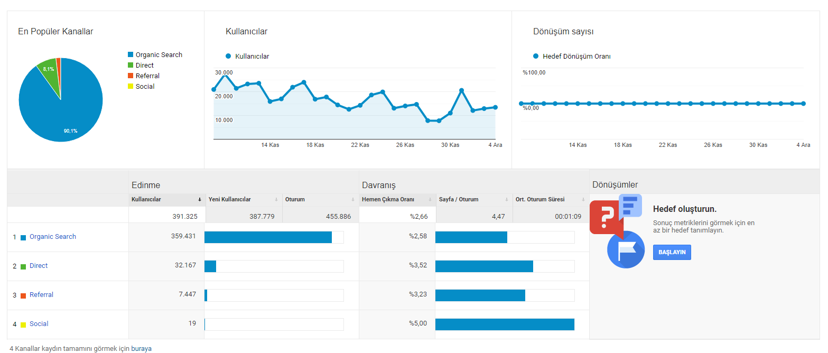Open the Organic Search channel link

coord(53,237)
